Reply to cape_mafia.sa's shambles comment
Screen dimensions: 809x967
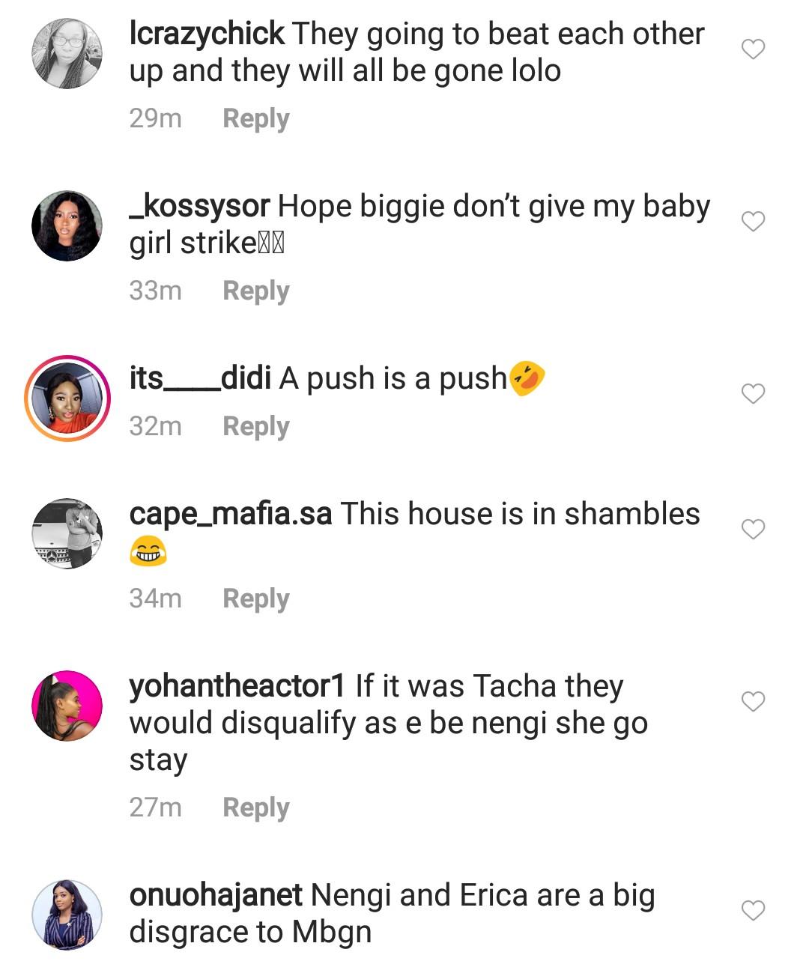click(x=255, y=598)
